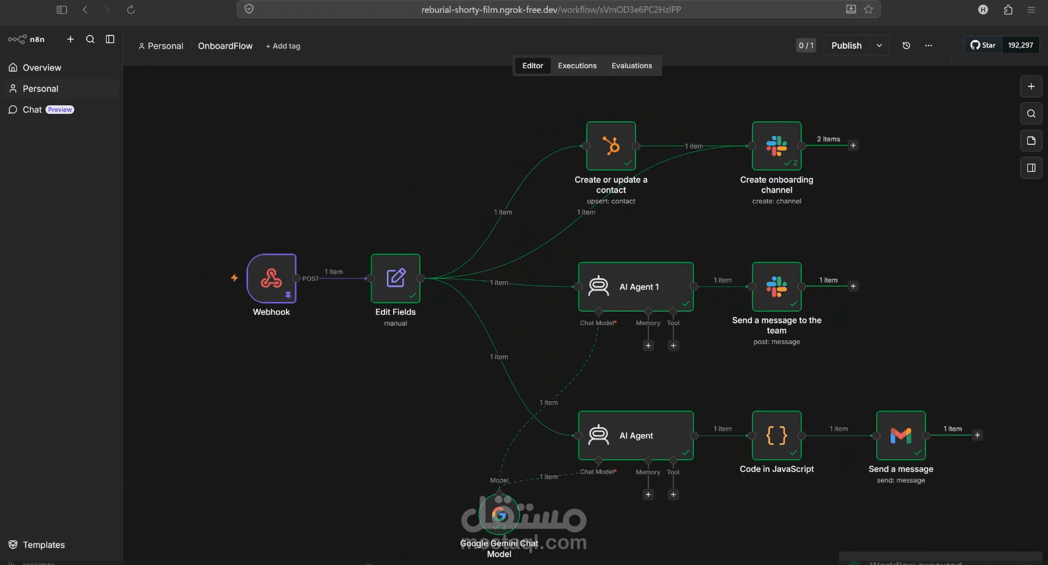The width and height of the screenshot is (1048, 565).
Task: Click the 192,297 star count
Action: [1021, 45]
